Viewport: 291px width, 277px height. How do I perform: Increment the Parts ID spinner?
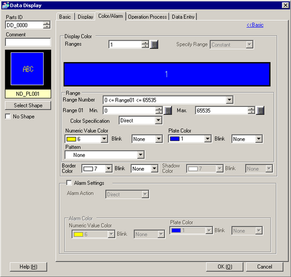click(47, 23)
